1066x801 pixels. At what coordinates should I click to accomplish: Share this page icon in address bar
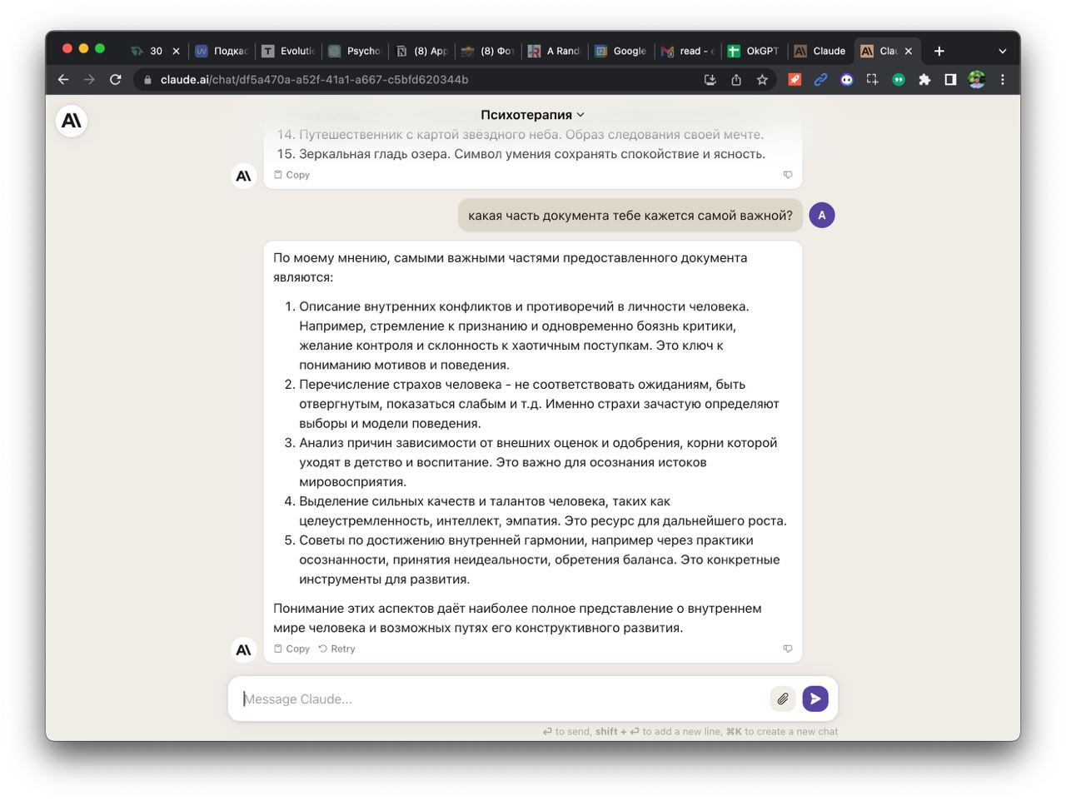(x=736, y=80)
